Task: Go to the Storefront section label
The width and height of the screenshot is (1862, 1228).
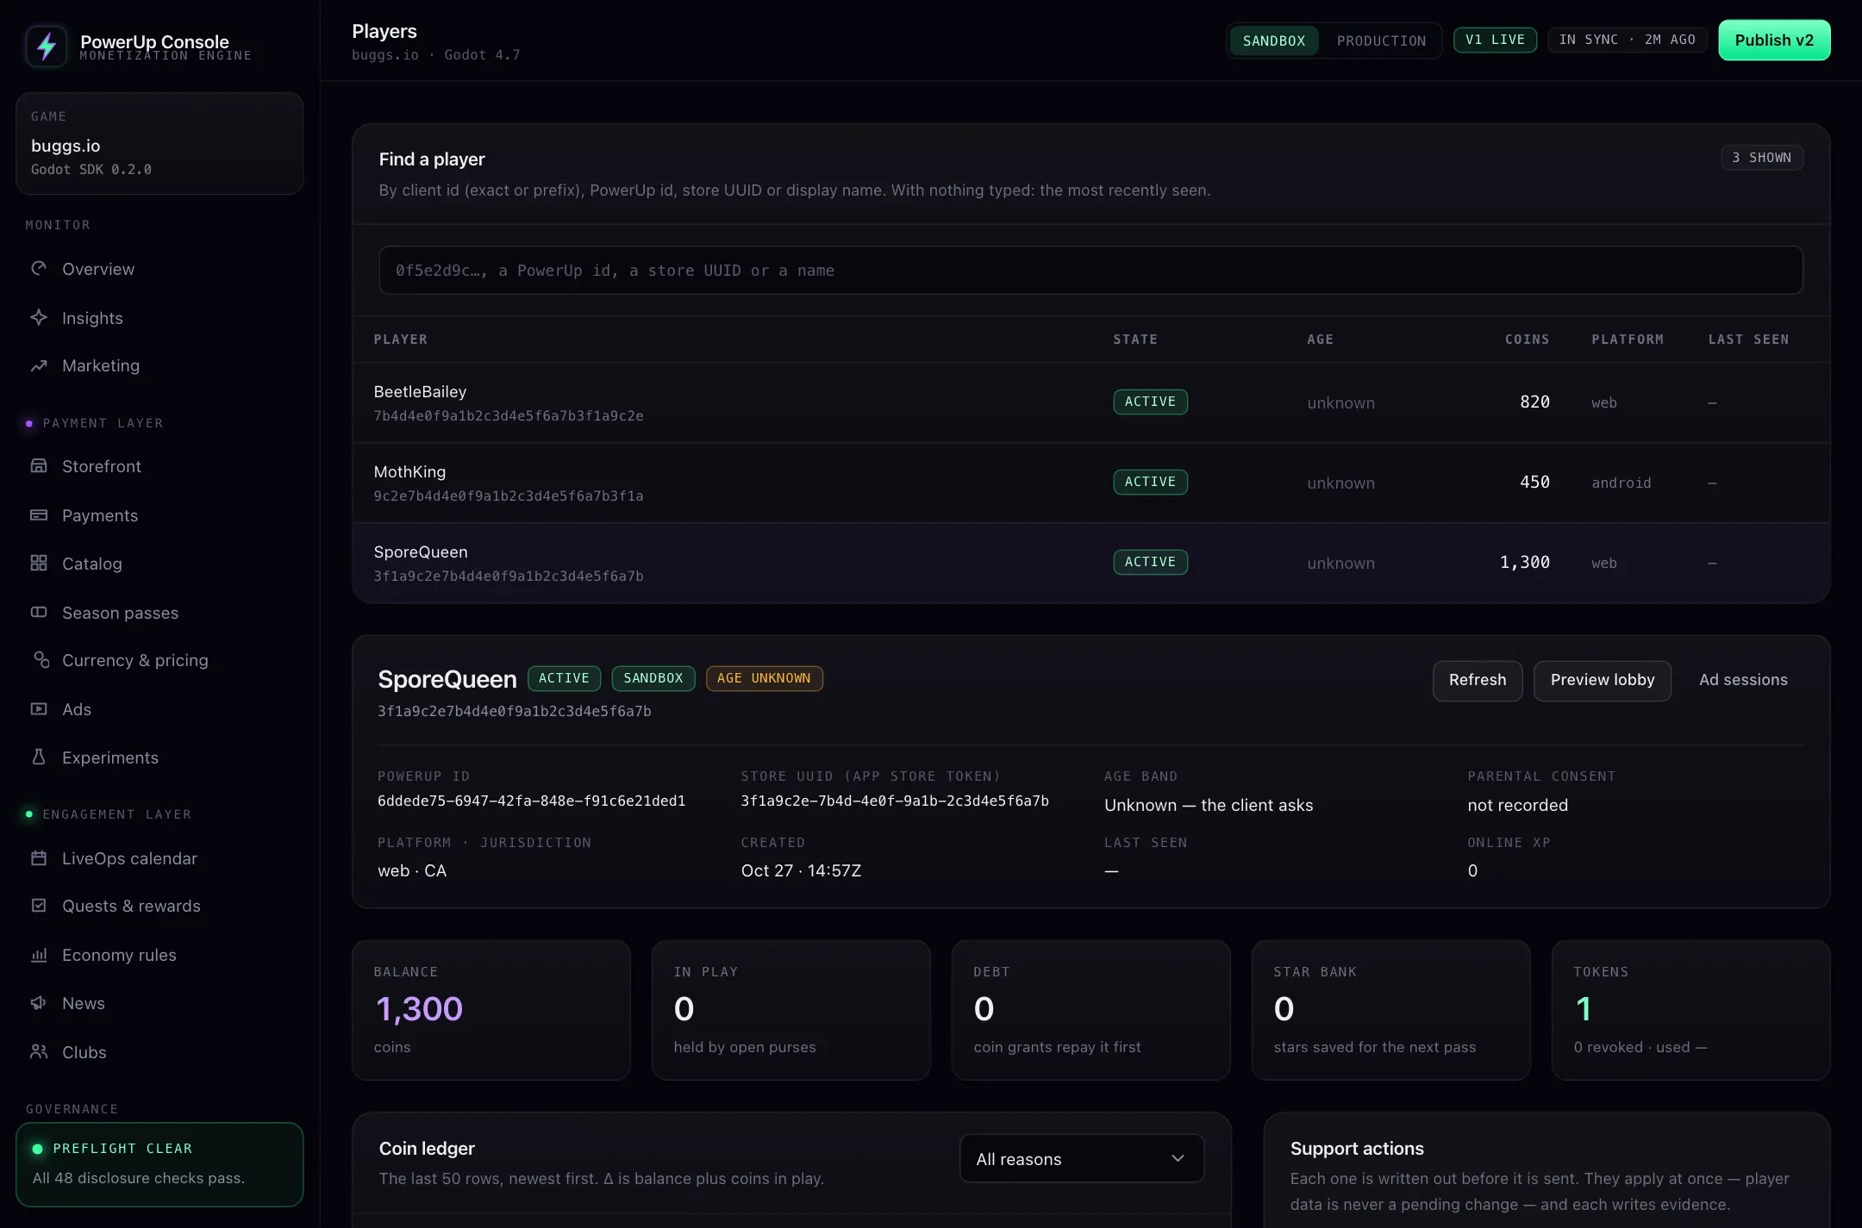Action: pyautogui.click(x=102, y=466)
